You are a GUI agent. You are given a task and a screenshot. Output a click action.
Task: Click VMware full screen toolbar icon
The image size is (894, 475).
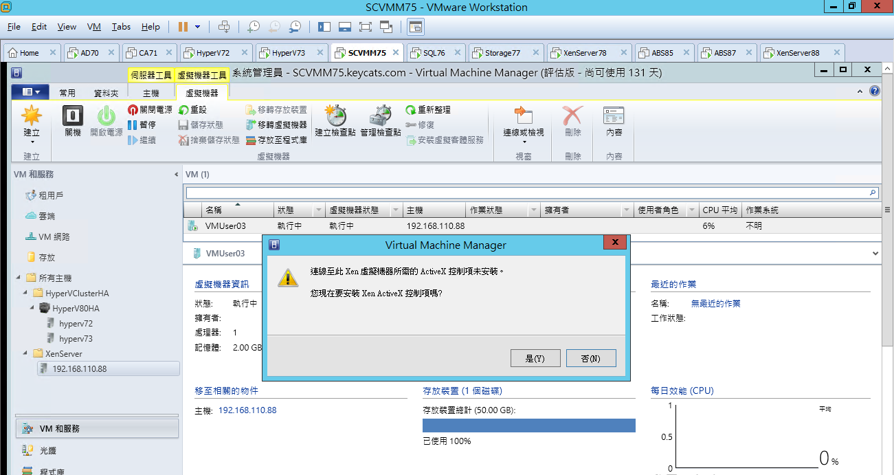point(365,27)
